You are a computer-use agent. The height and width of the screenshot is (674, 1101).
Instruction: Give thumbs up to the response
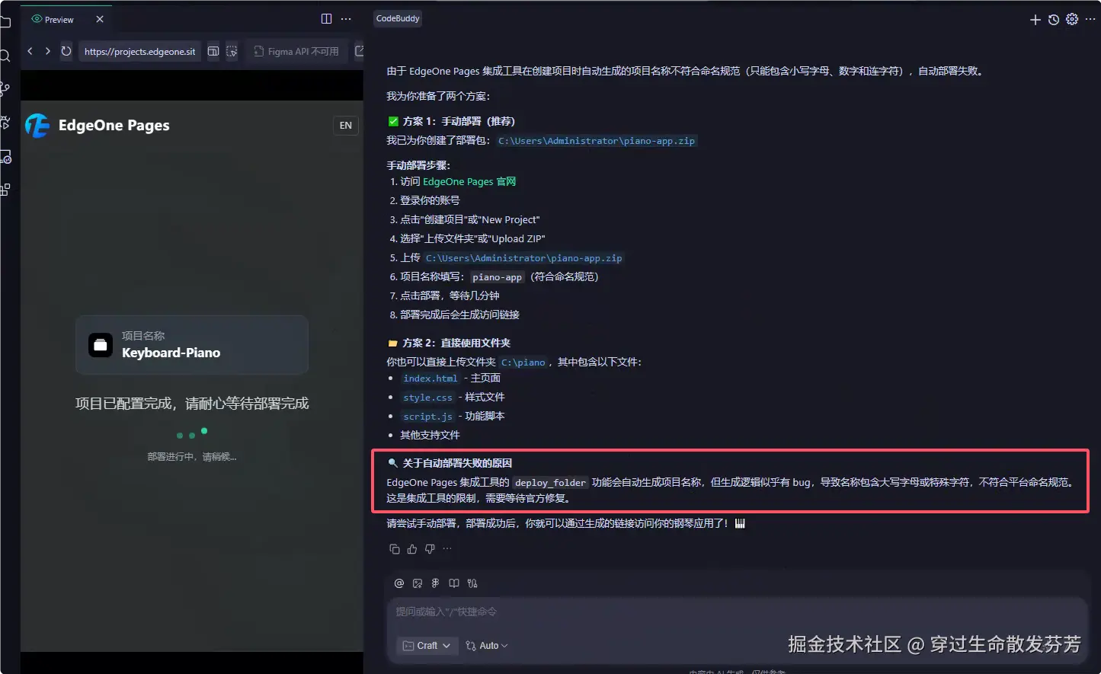[x=412, y=548]
